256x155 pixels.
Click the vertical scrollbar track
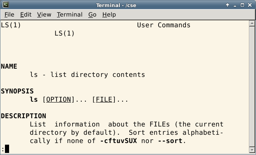point(252,86)
